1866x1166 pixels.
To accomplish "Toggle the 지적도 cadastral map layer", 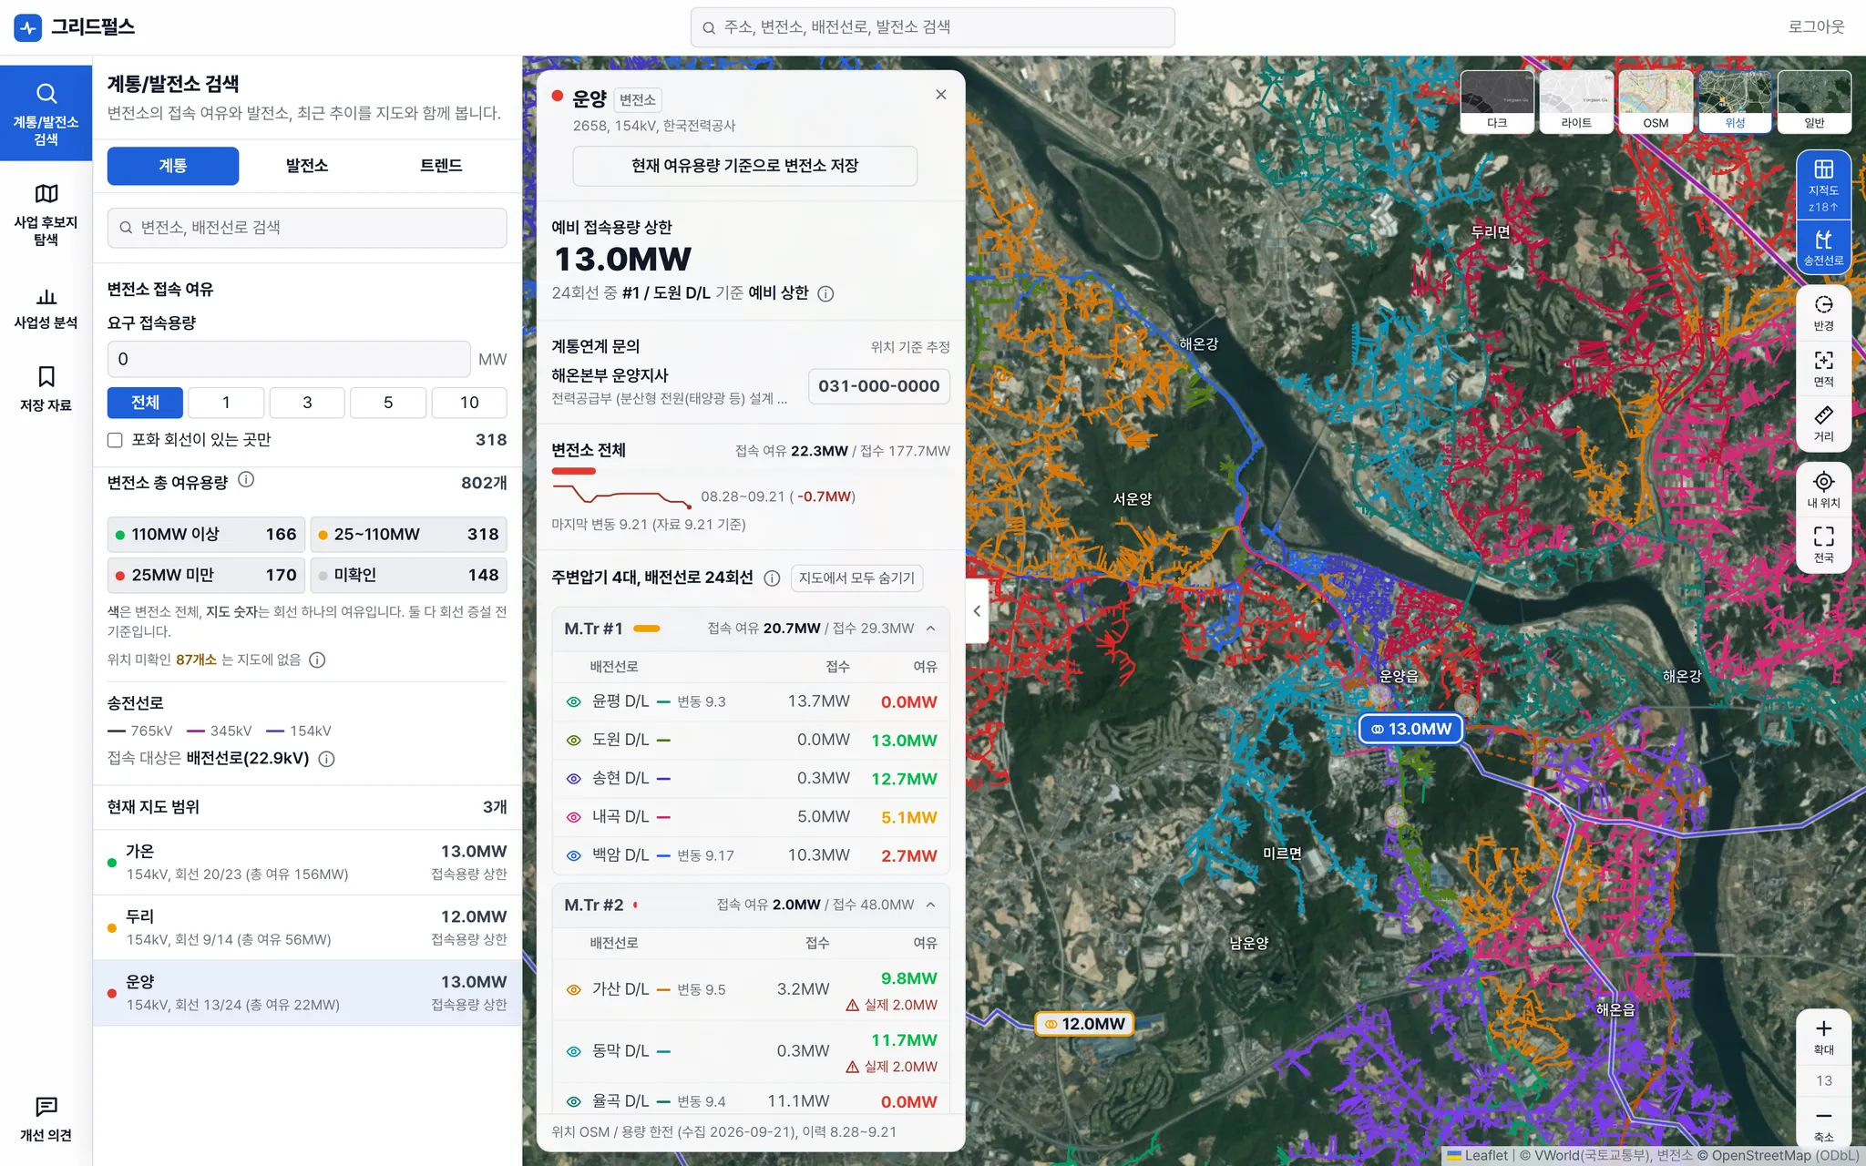I will coord(1823,186).
